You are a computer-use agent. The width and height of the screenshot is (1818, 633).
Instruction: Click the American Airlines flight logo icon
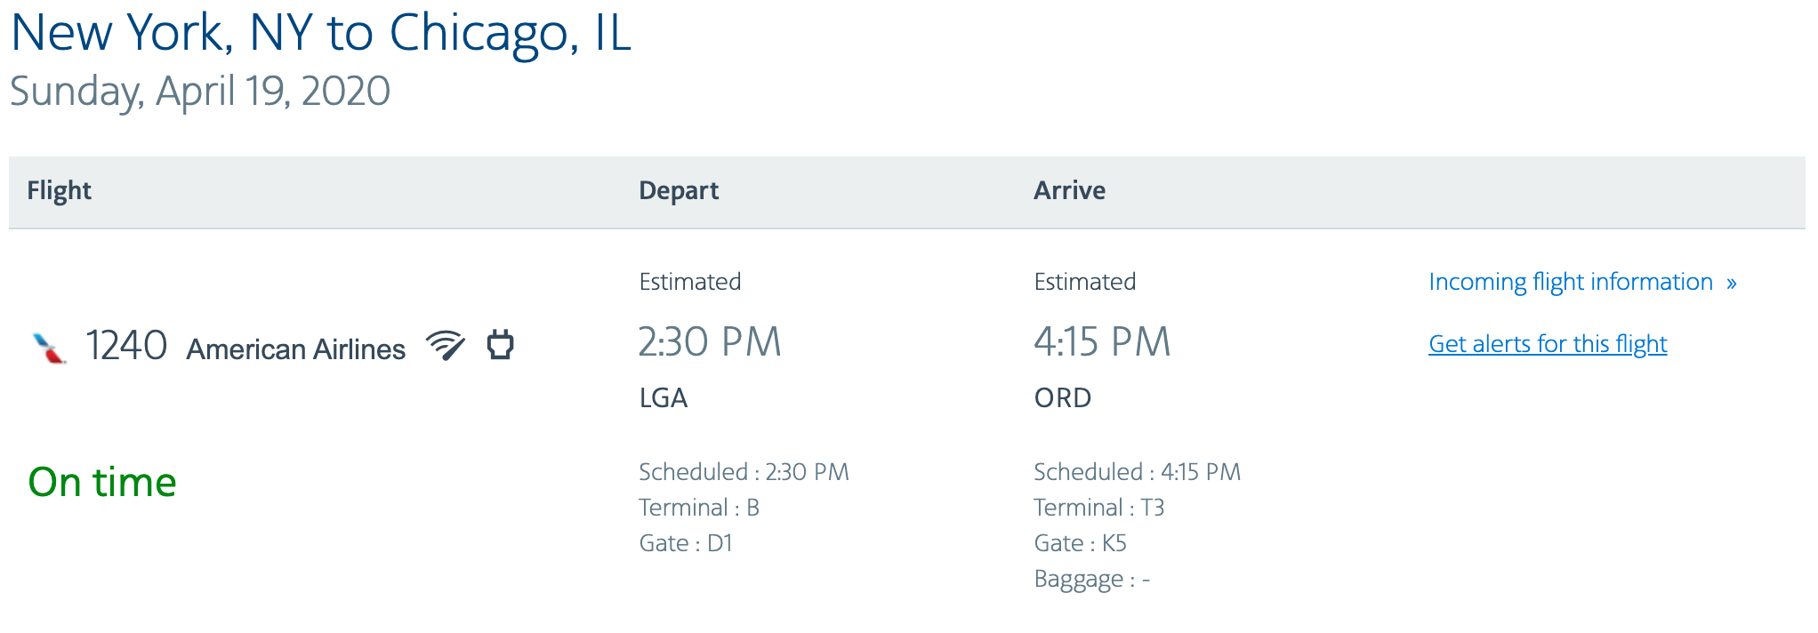[48, 347]
